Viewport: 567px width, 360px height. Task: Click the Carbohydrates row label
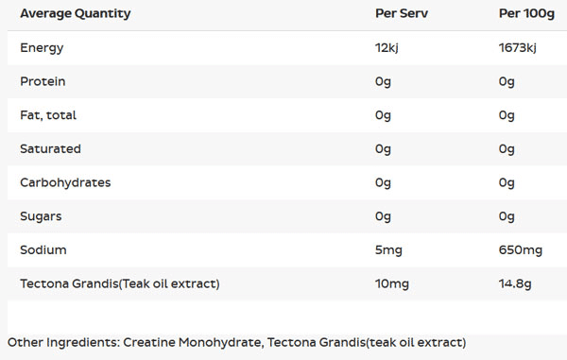pyautogui.click(x=65, y=182)
